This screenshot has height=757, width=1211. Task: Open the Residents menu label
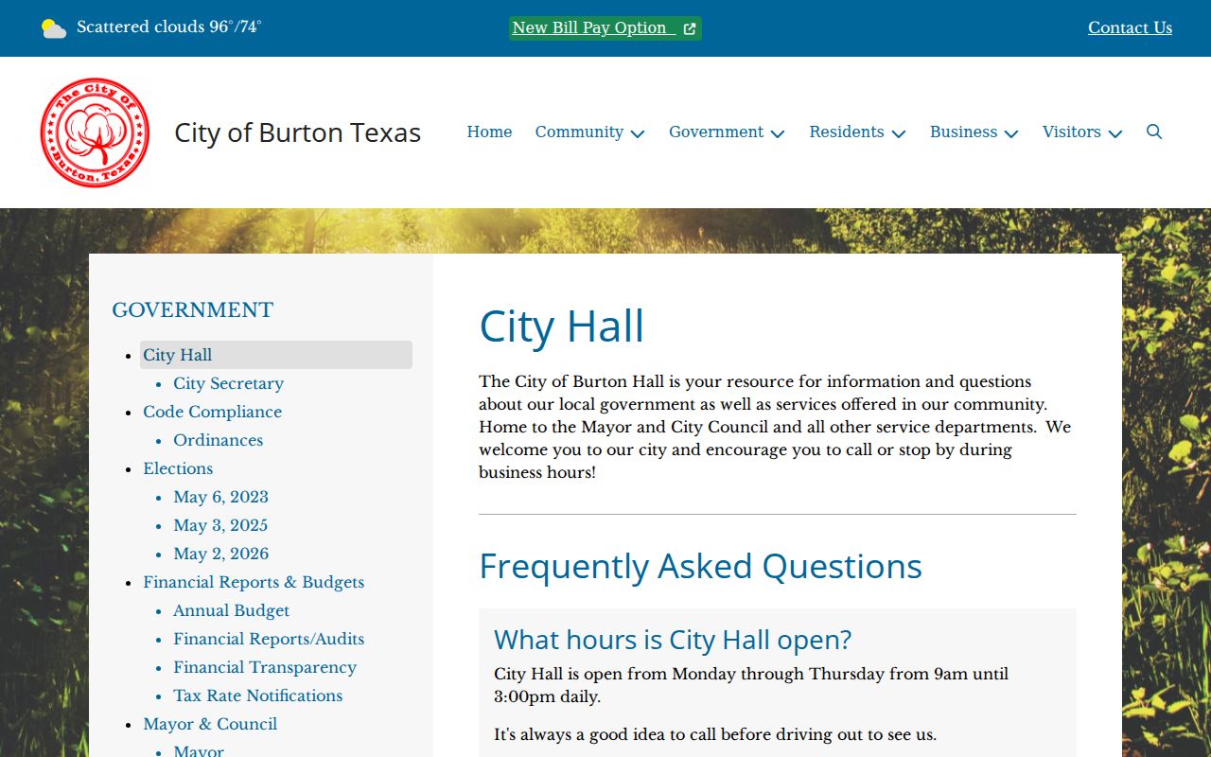(847, 132)
